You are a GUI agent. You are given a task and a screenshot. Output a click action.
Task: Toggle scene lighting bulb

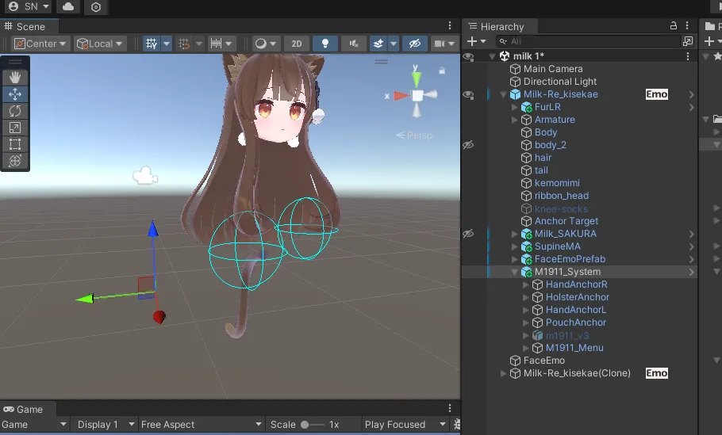pyautogui.click(x=325, y=44)
